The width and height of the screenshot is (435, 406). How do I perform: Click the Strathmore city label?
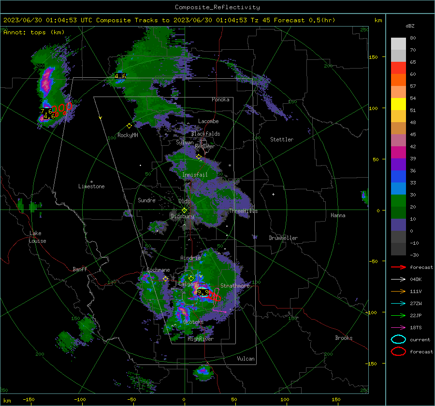tap(235, 286)
